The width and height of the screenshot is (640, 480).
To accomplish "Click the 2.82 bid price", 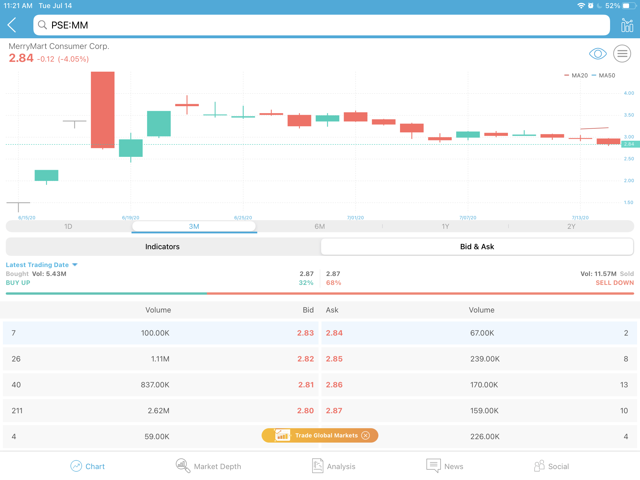I will 306,359.
